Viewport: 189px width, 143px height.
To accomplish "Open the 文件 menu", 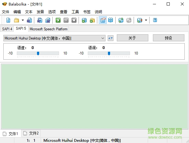I will click(6, 12).
